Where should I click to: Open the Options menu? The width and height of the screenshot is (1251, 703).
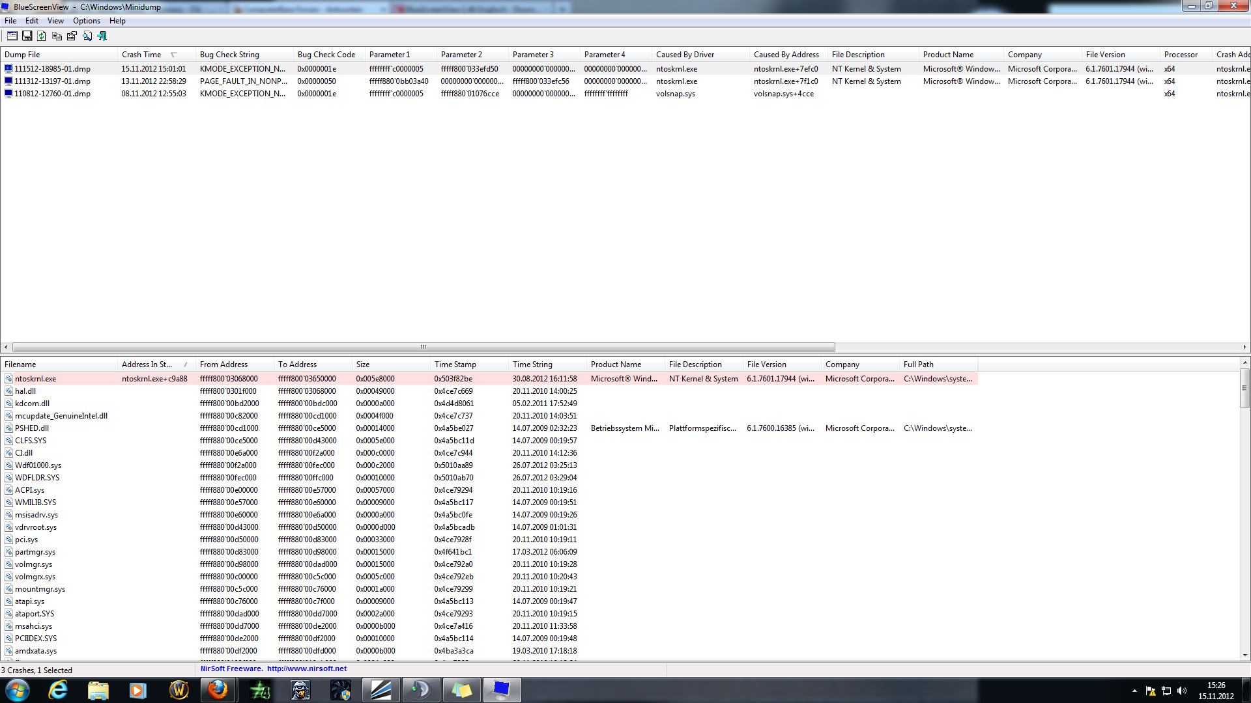pyautogui.click(x=86, y=21)
